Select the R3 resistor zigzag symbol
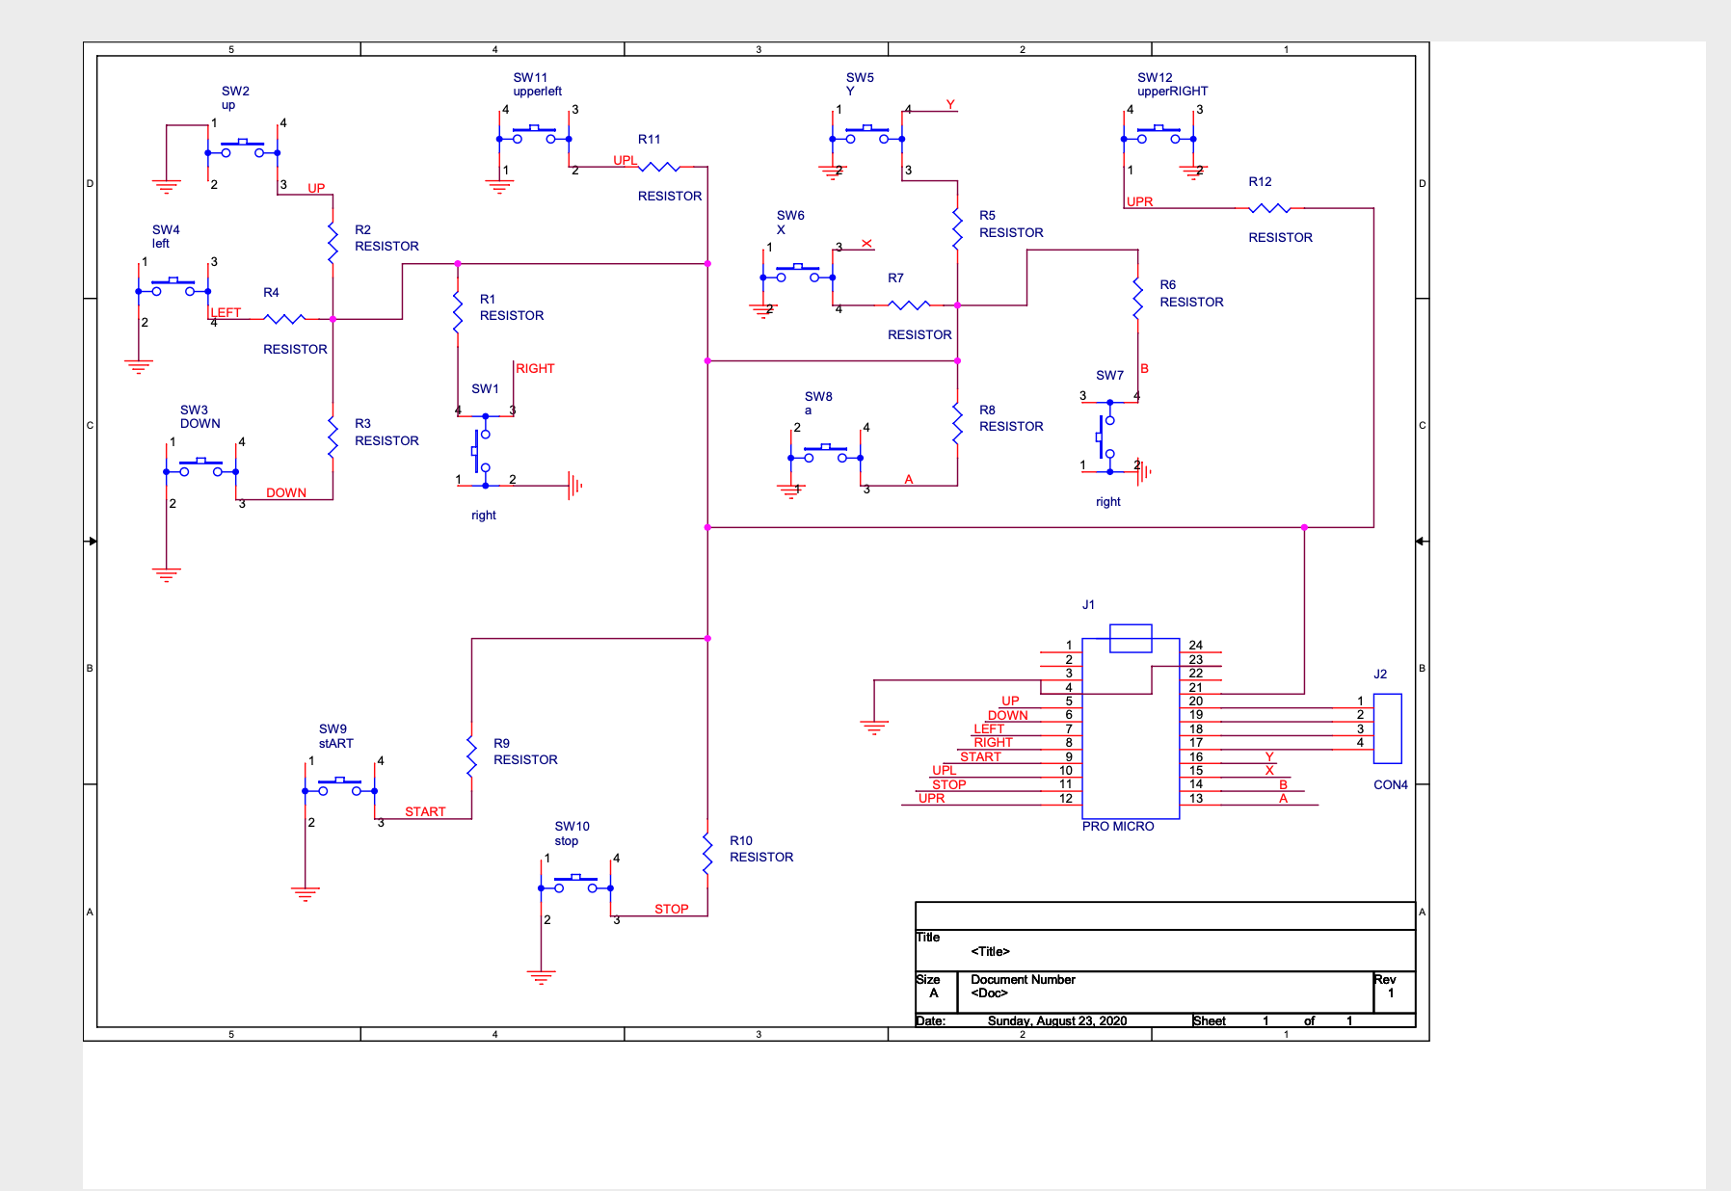Image resolution: width=1731 pixels, height=1191 pixels. point(333,437)
